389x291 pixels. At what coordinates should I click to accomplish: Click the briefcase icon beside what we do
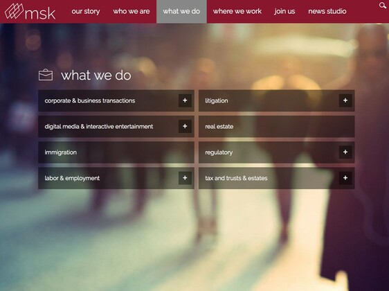click(46, 75)
